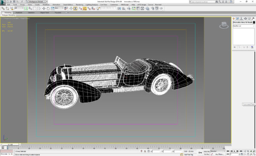
Task: Switch to the Hierarchy command panel
Action: click(x=241, y=19)
